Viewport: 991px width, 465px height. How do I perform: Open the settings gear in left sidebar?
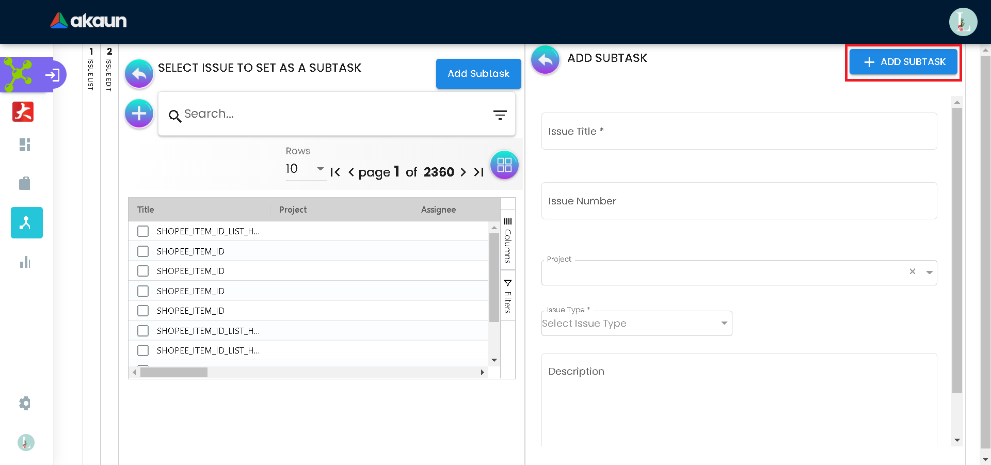(25, 403)
